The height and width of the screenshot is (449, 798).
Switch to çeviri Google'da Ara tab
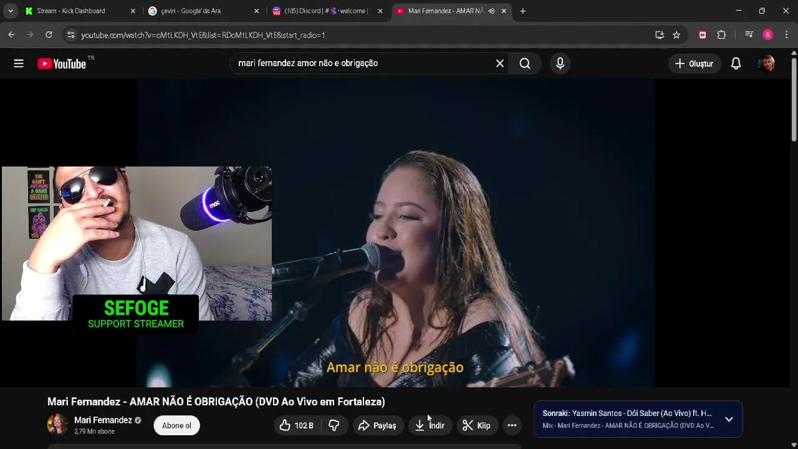click(204, 11)
